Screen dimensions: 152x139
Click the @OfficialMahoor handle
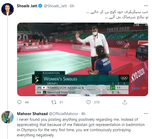click(63, 114)
